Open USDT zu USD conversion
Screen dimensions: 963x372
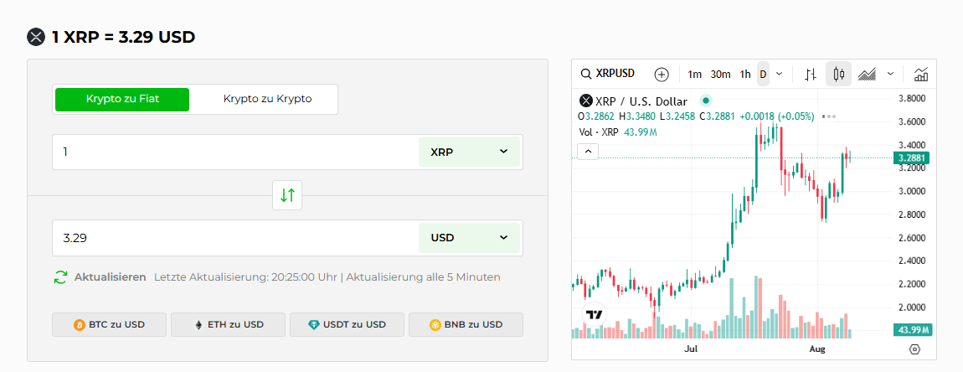click(x=347, y=324)
